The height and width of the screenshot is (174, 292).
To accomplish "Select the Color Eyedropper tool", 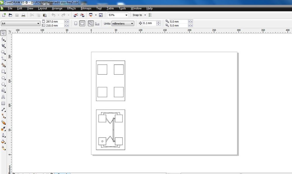I will pyautogui.click(x=3, y=129).
